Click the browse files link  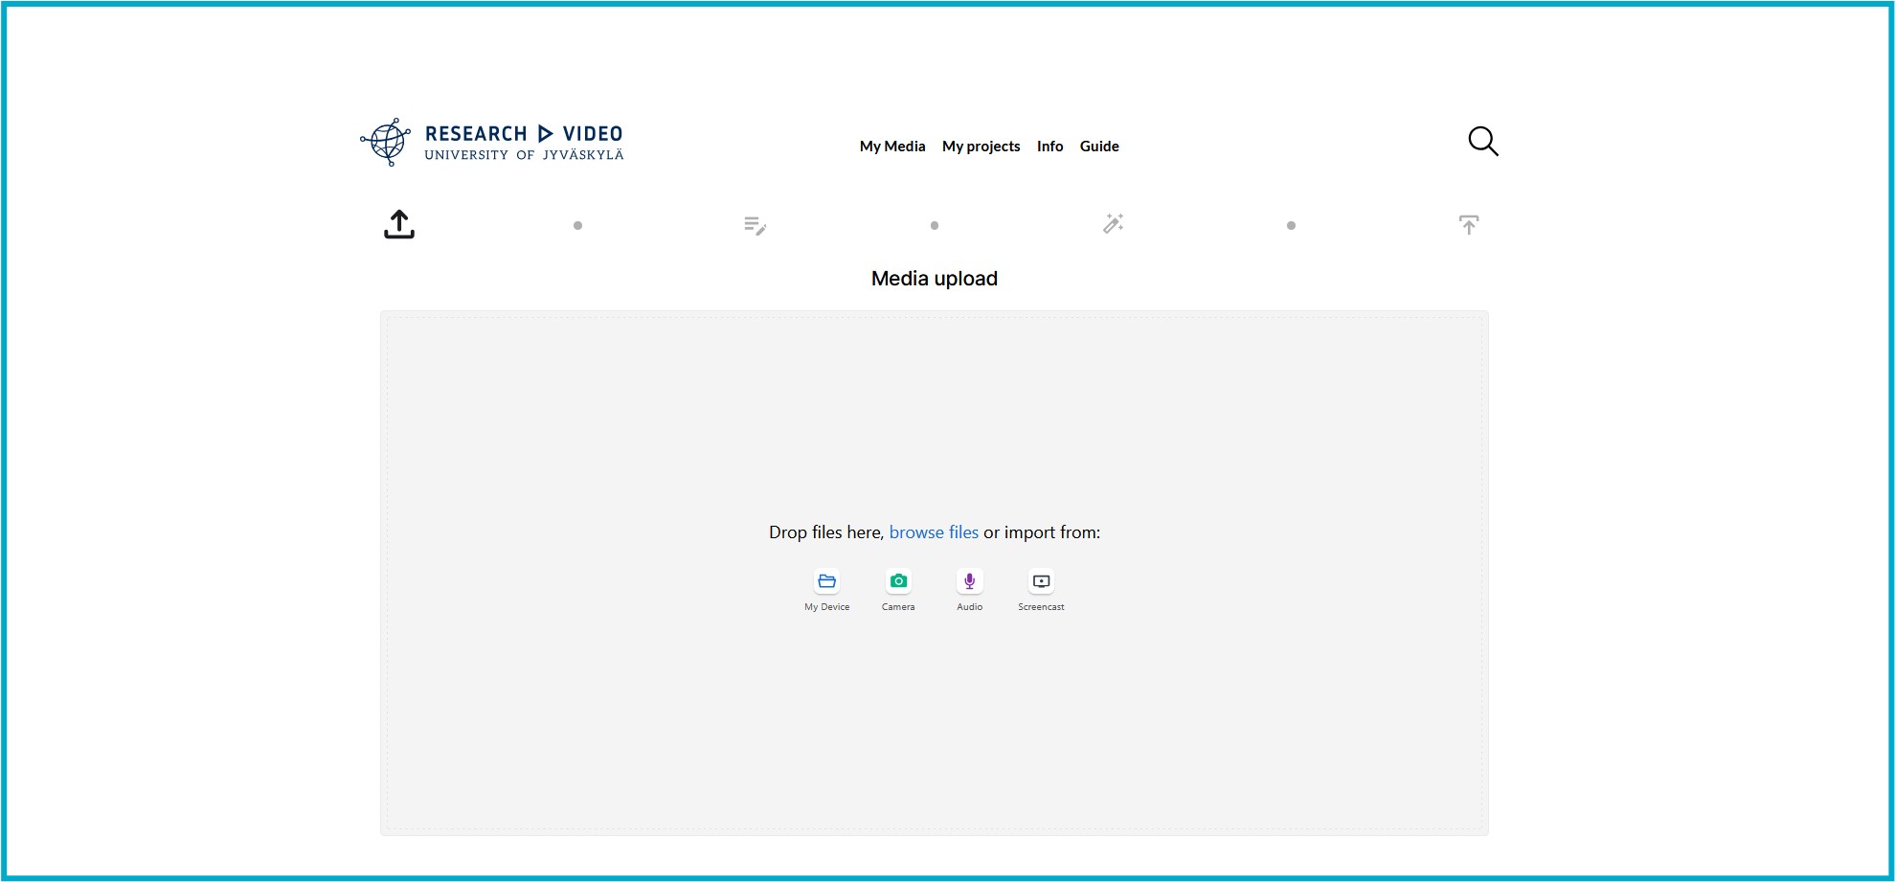pyautogui.click(x=934, y=532)
